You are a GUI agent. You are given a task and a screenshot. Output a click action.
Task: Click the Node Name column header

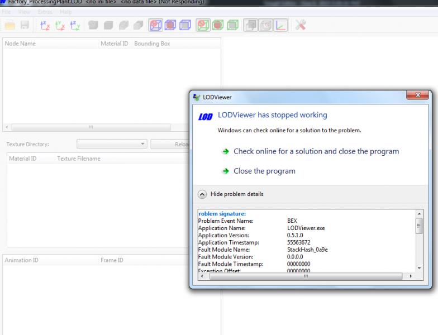[20, 44]
